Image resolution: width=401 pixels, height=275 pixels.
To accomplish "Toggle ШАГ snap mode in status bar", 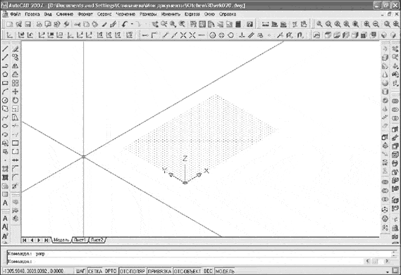I will point(80,271).
